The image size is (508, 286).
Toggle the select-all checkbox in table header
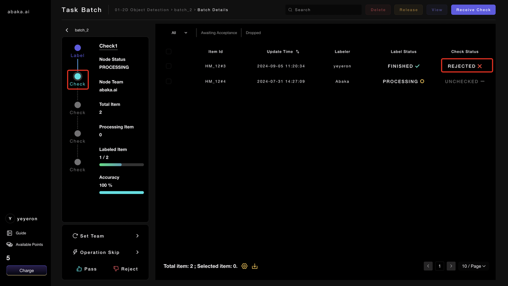[x=169, y=52]
